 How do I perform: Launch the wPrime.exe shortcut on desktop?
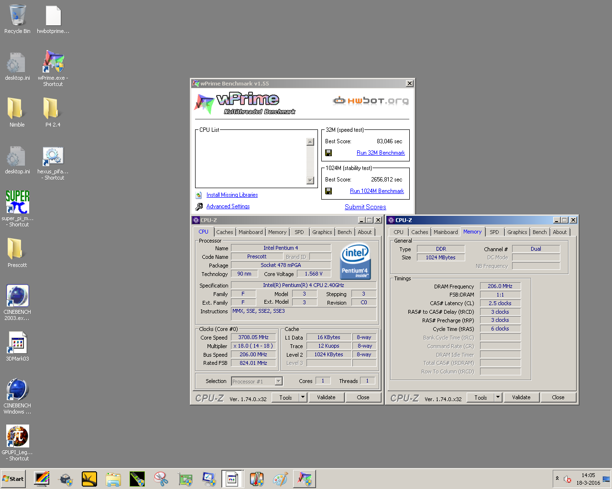point(53,68)
